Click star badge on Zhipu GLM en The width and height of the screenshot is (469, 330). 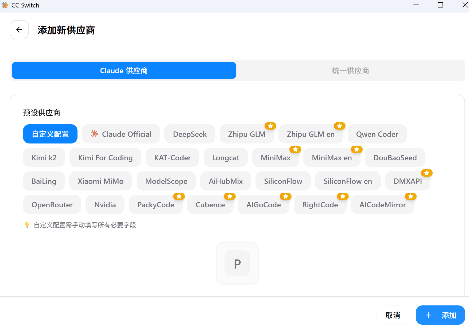(x=340, y=126)
